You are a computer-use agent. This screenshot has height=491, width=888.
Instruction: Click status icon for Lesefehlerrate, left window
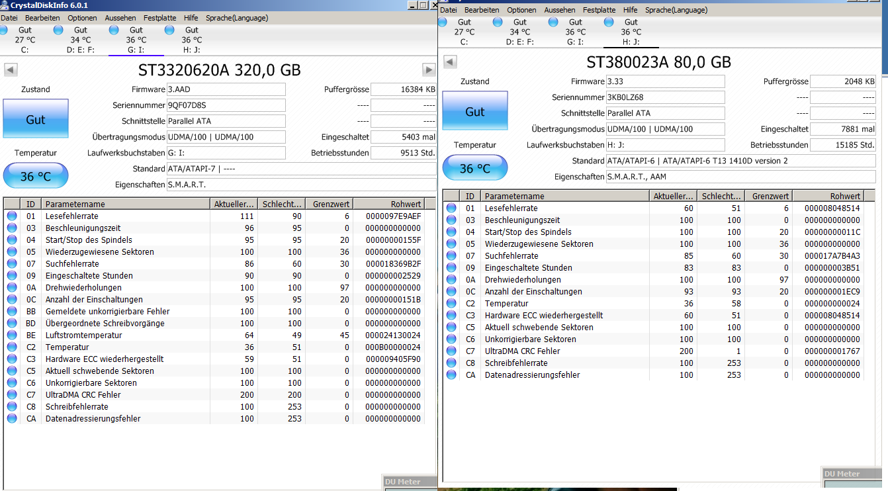coord(12,216)
